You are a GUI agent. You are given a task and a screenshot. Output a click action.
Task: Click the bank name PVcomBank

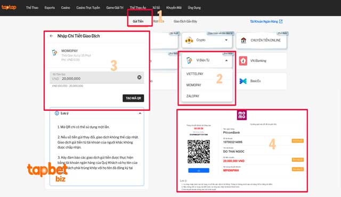pyautogui.click(x=231, y=133)
